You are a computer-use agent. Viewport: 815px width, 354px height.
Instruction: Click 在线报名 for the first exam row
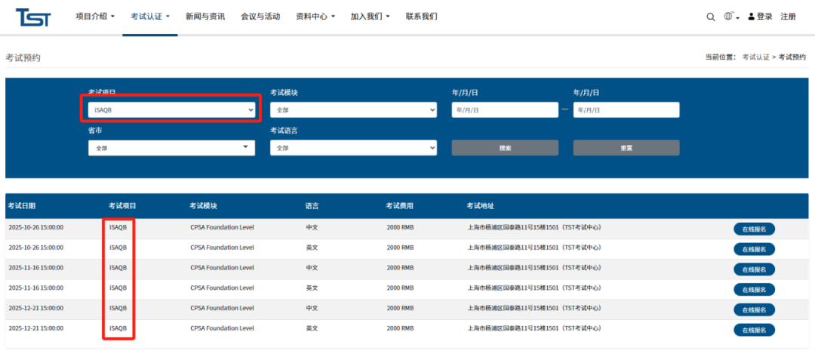754,229
